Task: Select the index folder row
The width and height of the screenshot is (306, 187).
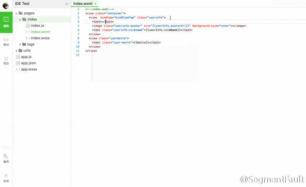Action: click(42, 19)
